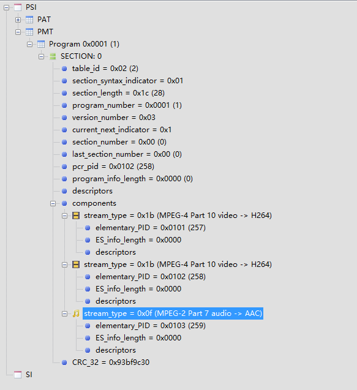The image size is (357, 390).
Task: Select 'SECTION: 0' row
Action: tap(81, 56)
